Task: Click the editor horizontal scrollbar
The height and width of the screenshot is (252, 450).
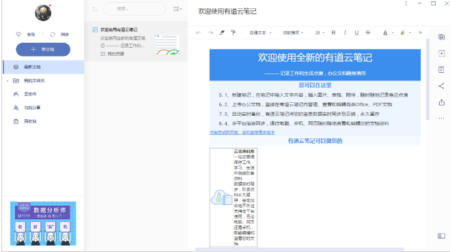Action: point(299,249)
